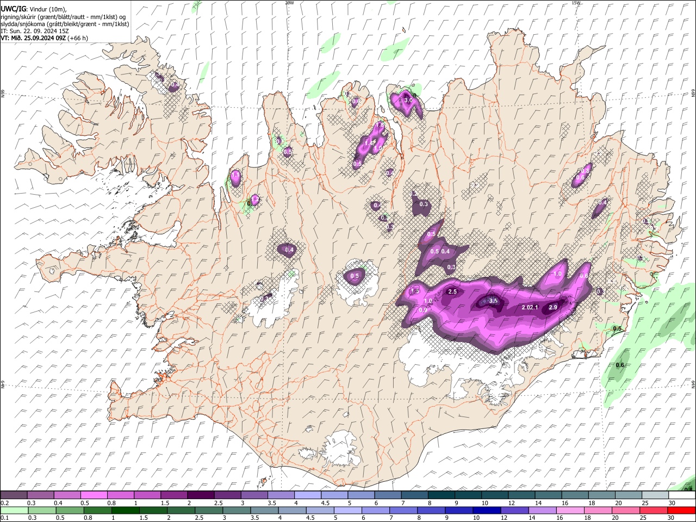Pick the lower legend swatch labeled 0.3
The image size is (696, 522).
41,510
